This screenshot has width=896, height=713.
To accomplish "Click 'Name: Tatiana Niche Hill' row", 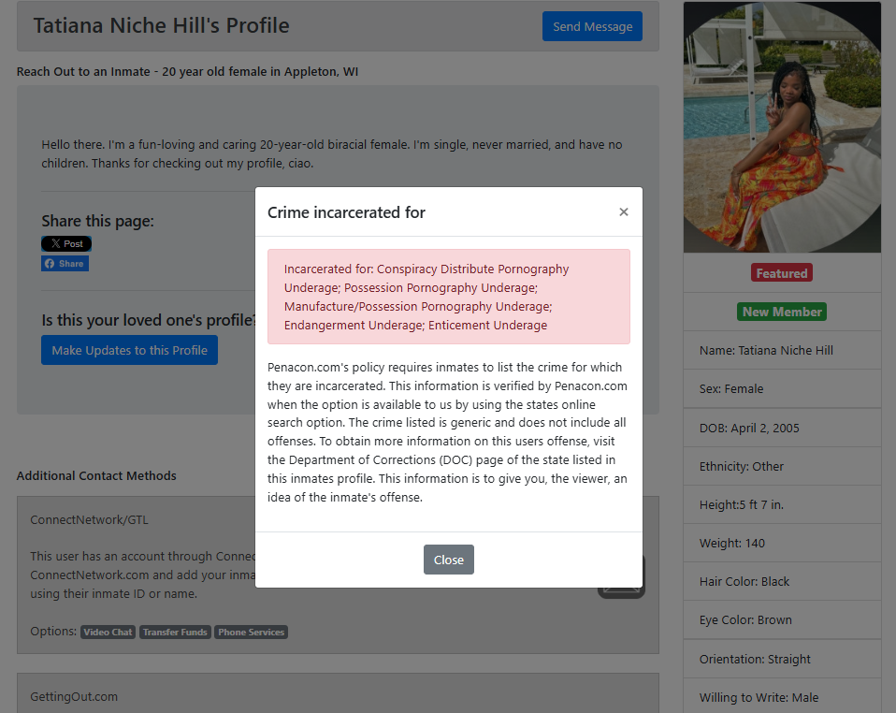I will [782, 351].
